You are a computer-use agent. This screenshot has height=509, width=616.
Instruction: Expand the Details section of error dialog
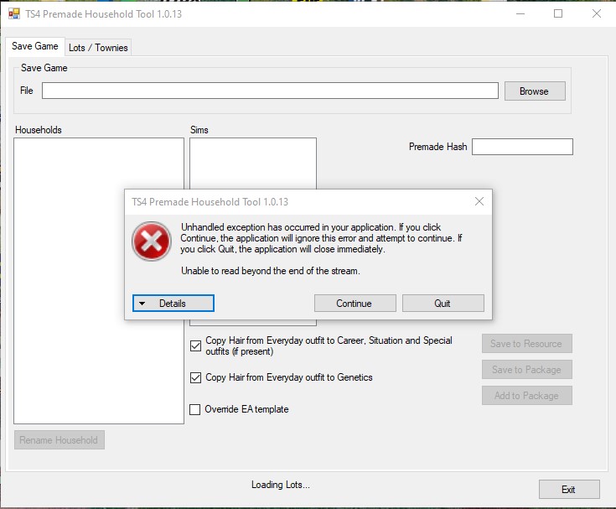click(x=173, y=303)
